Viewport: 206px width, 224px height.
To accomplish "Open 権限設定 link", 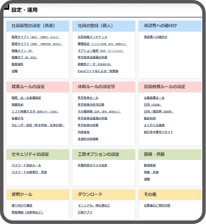I will tap(102, 44).
